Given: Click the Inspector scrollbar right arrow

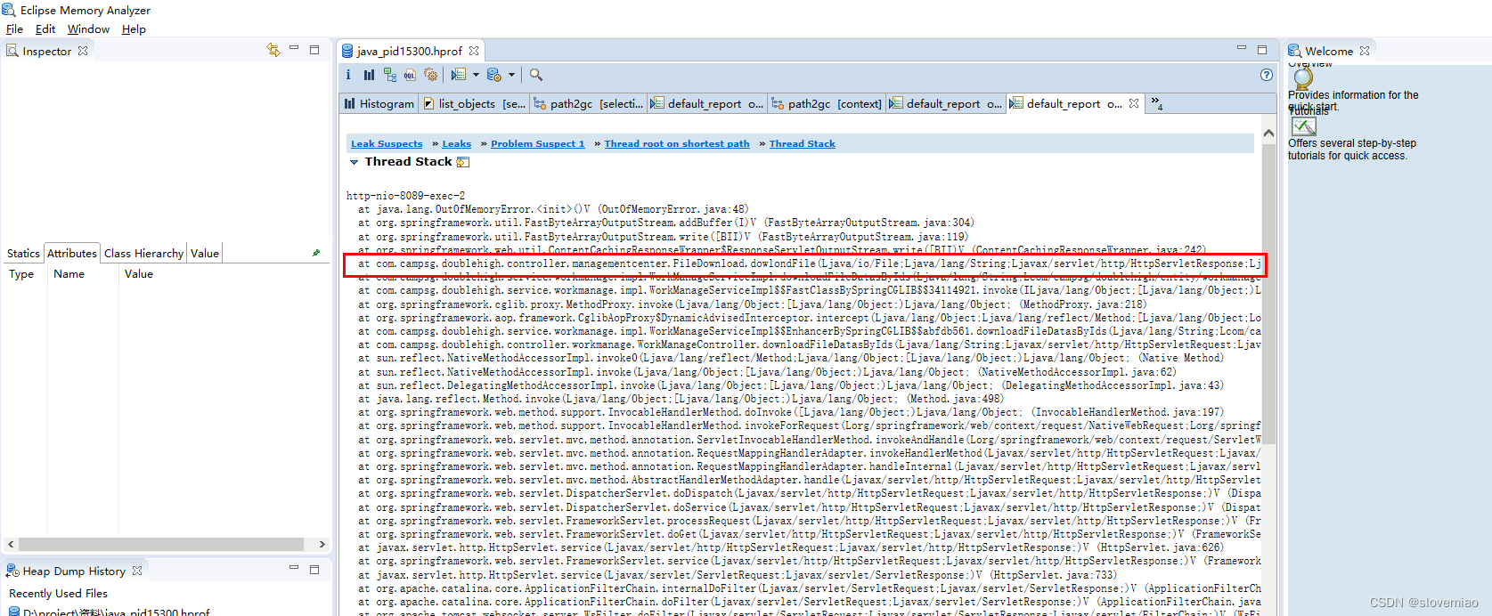Looking at the screenshot, I should (322, 544).
